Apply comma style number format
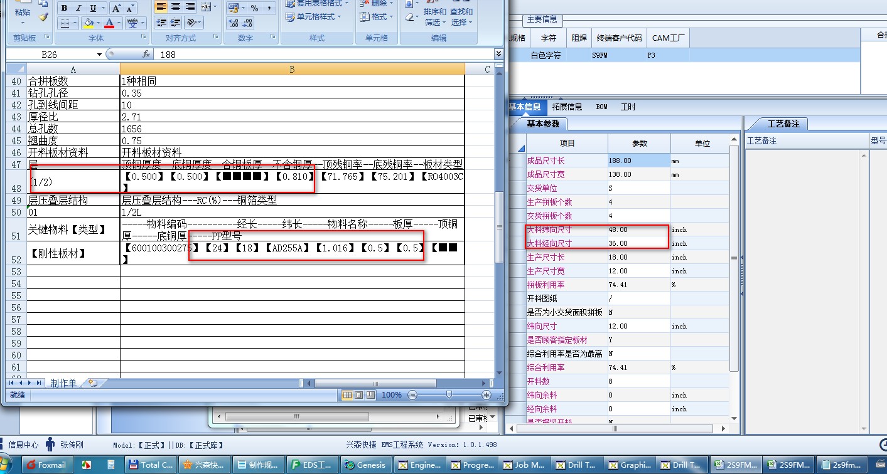887x474 pixels. pyautogui.click(x=269, y=8)
